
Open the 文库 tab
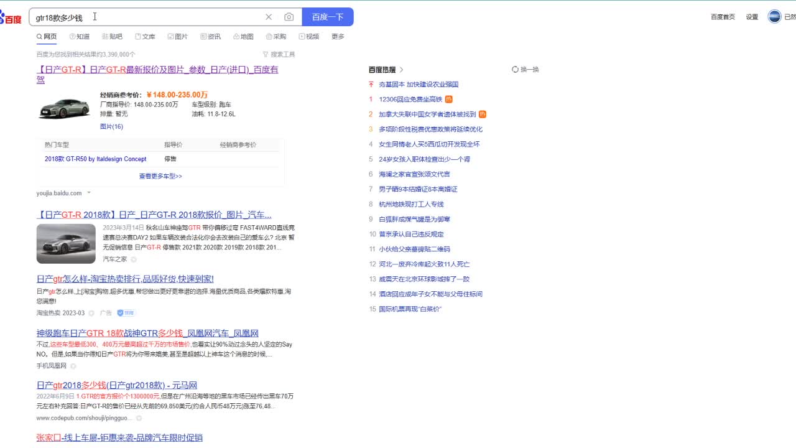pos(145,37)
